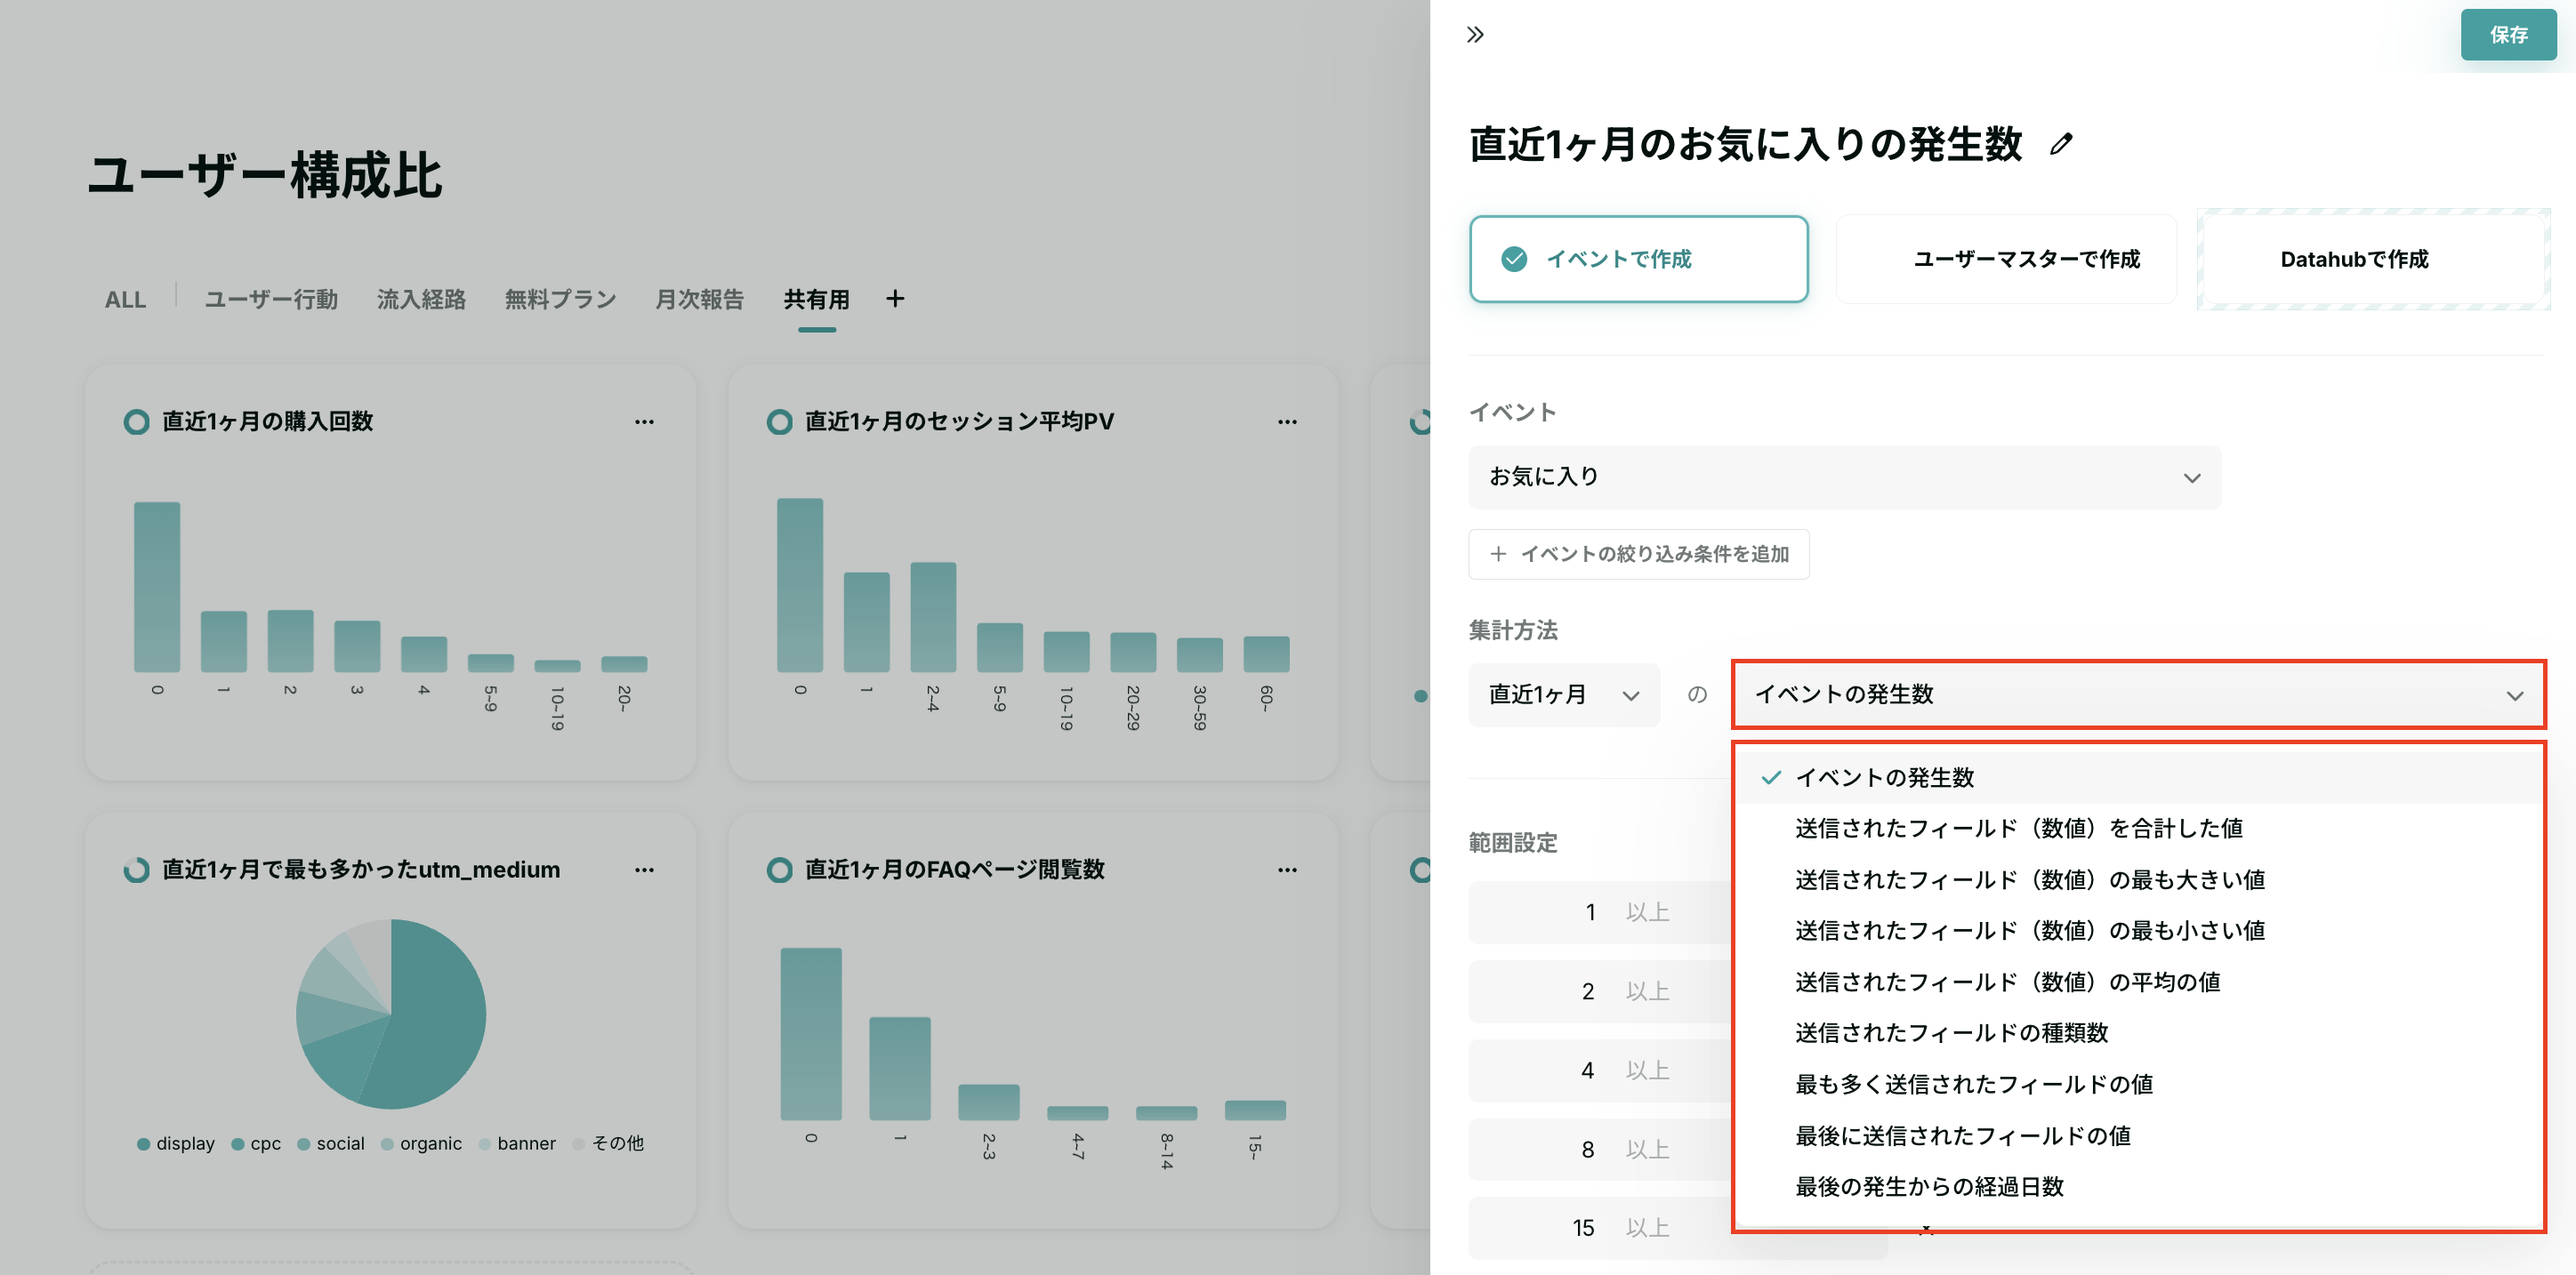
Task: Click ring icon beside 直近1ヶ月の購入回数
Action: click(136, 421)
